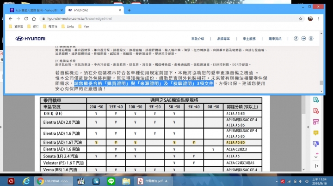This screenshot has height=186, width=333.
Task: Click network signal tray icon
Action: tap(289, 181)
